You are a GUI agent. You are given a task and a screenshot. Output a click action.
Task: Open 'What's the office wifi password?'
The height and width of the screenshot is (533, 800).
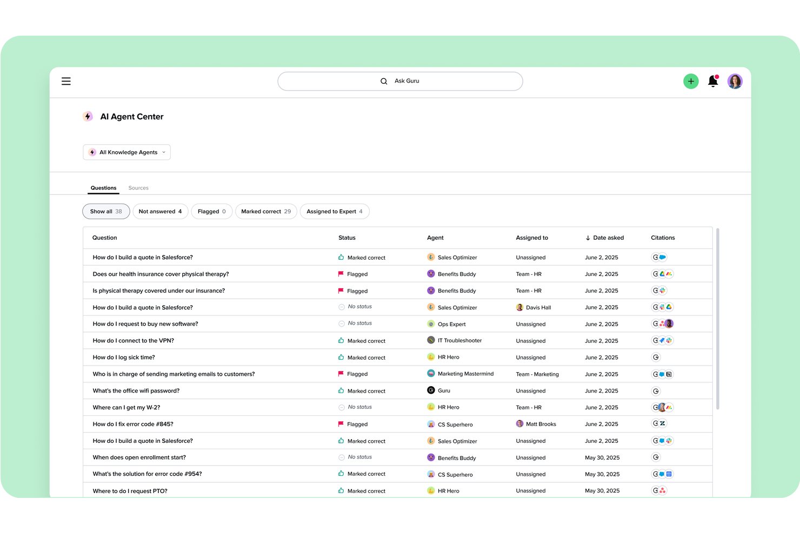coord(136,391)
